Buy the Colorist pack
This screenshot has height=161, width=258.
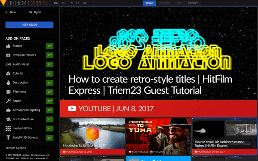[49, 74]
